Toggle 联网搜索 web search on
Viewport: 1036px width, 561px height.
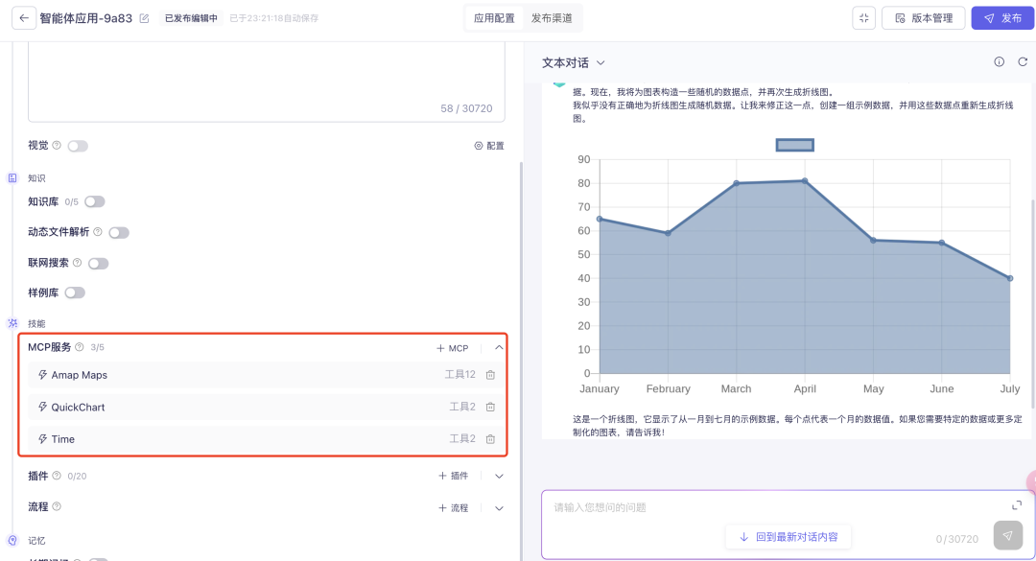tap(98, 263)
